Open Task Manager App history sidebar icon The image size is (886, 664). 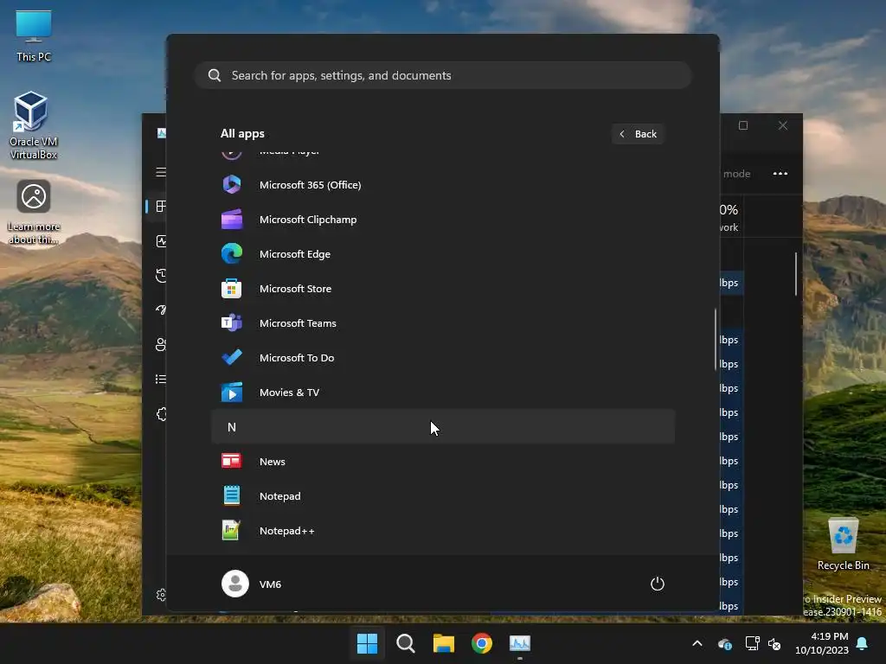[161, 276]
